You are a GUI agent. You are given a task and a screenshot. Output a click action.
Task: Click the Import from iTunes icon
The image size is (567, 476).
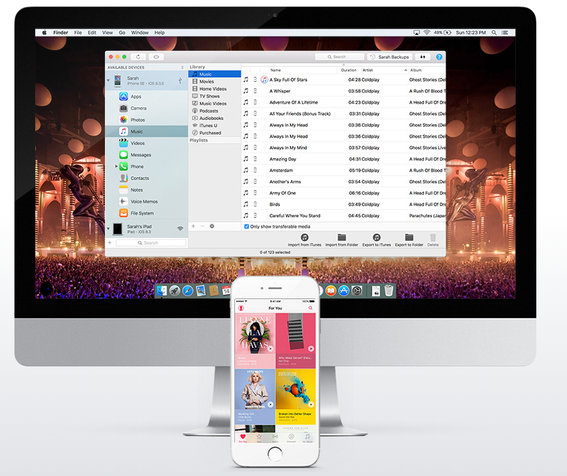click(x=305, y=238)
